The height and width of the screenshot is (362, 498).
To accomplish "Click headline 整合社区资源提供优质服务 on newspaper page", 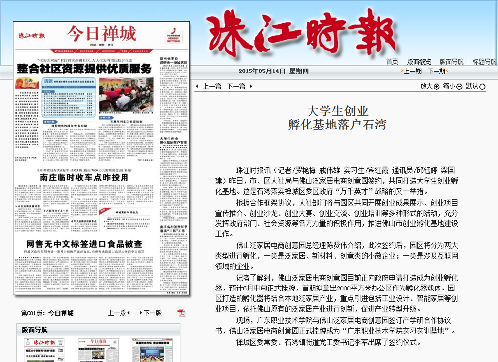I will click(84, 69).
